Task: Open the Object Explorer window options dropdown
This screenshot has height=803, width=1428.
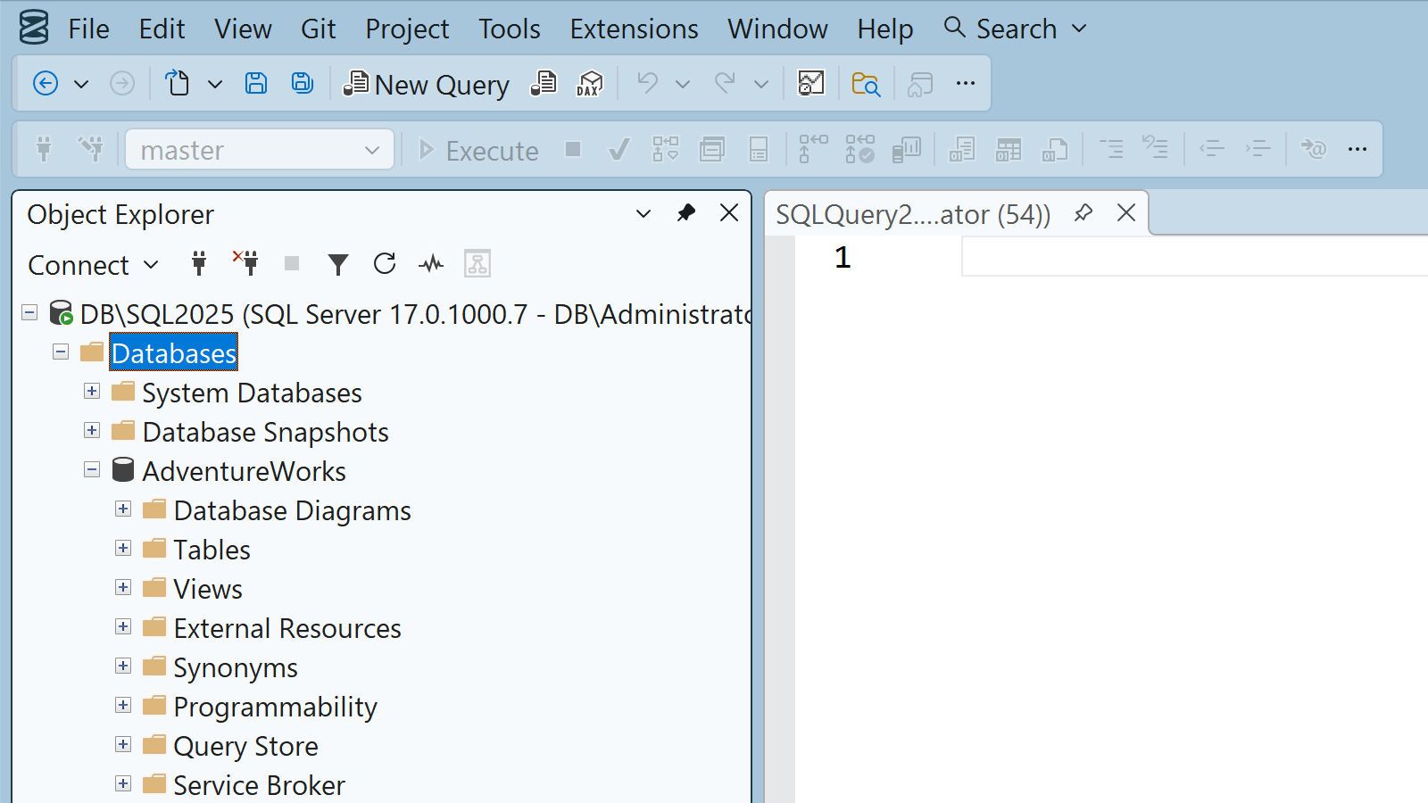Action: [643, 214]
